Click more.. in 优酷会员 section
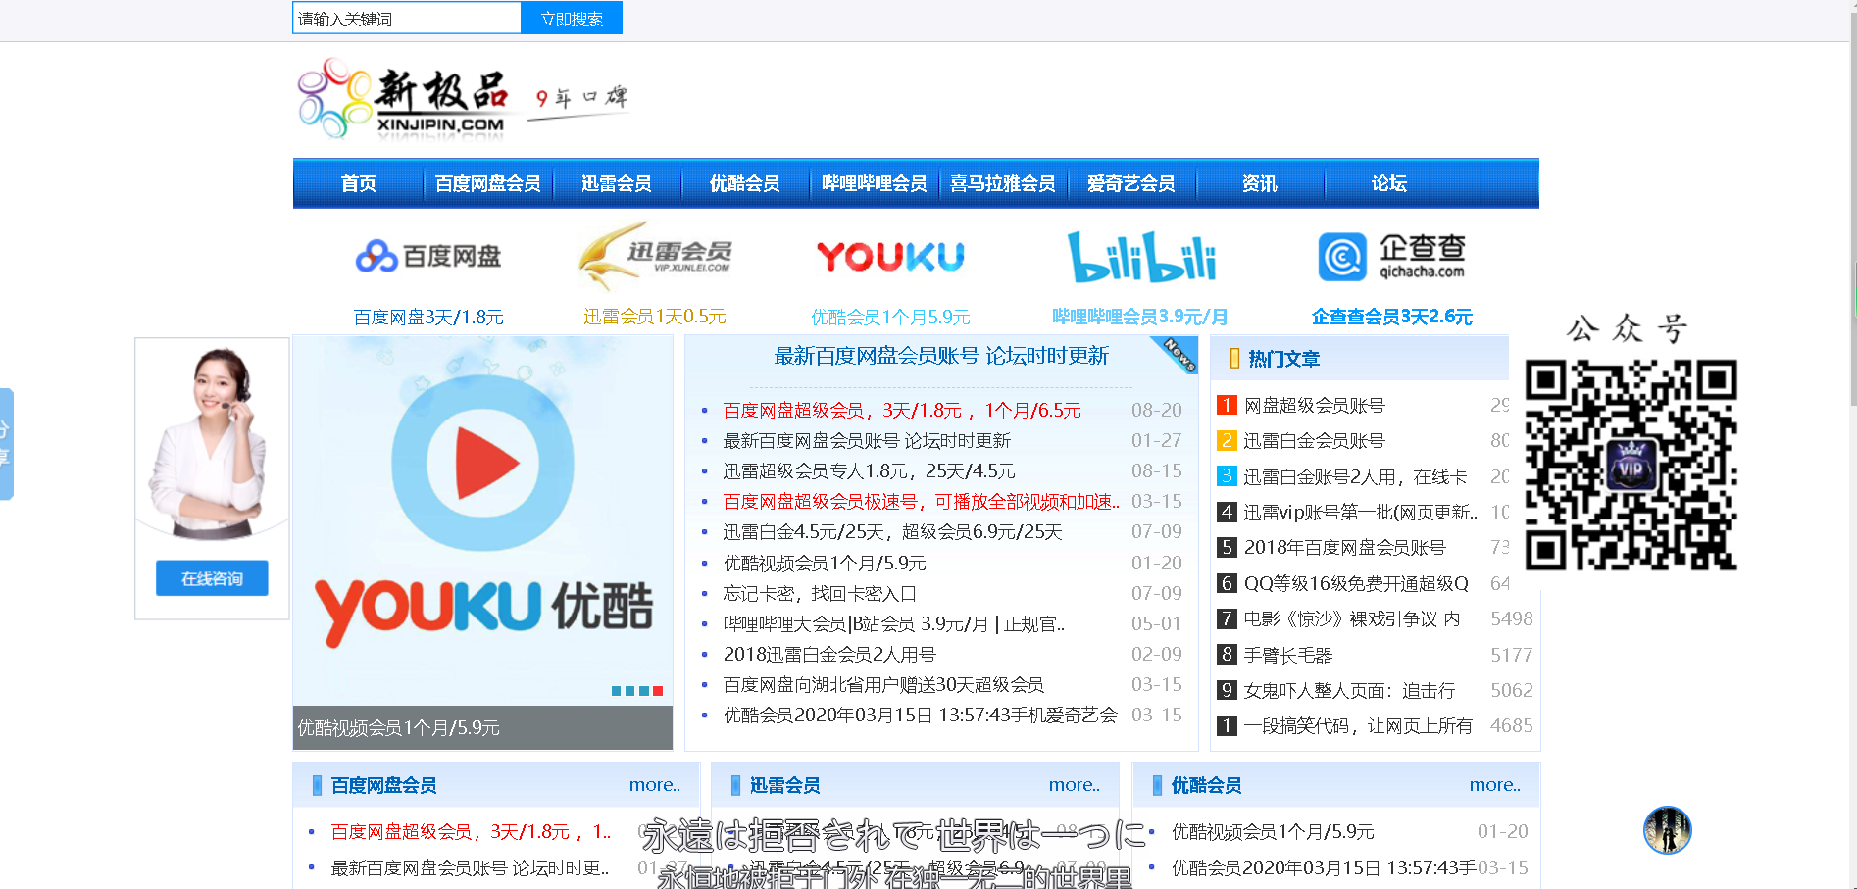The image size is (1857, 889). pyautogui.click(x=1495, y=785)
